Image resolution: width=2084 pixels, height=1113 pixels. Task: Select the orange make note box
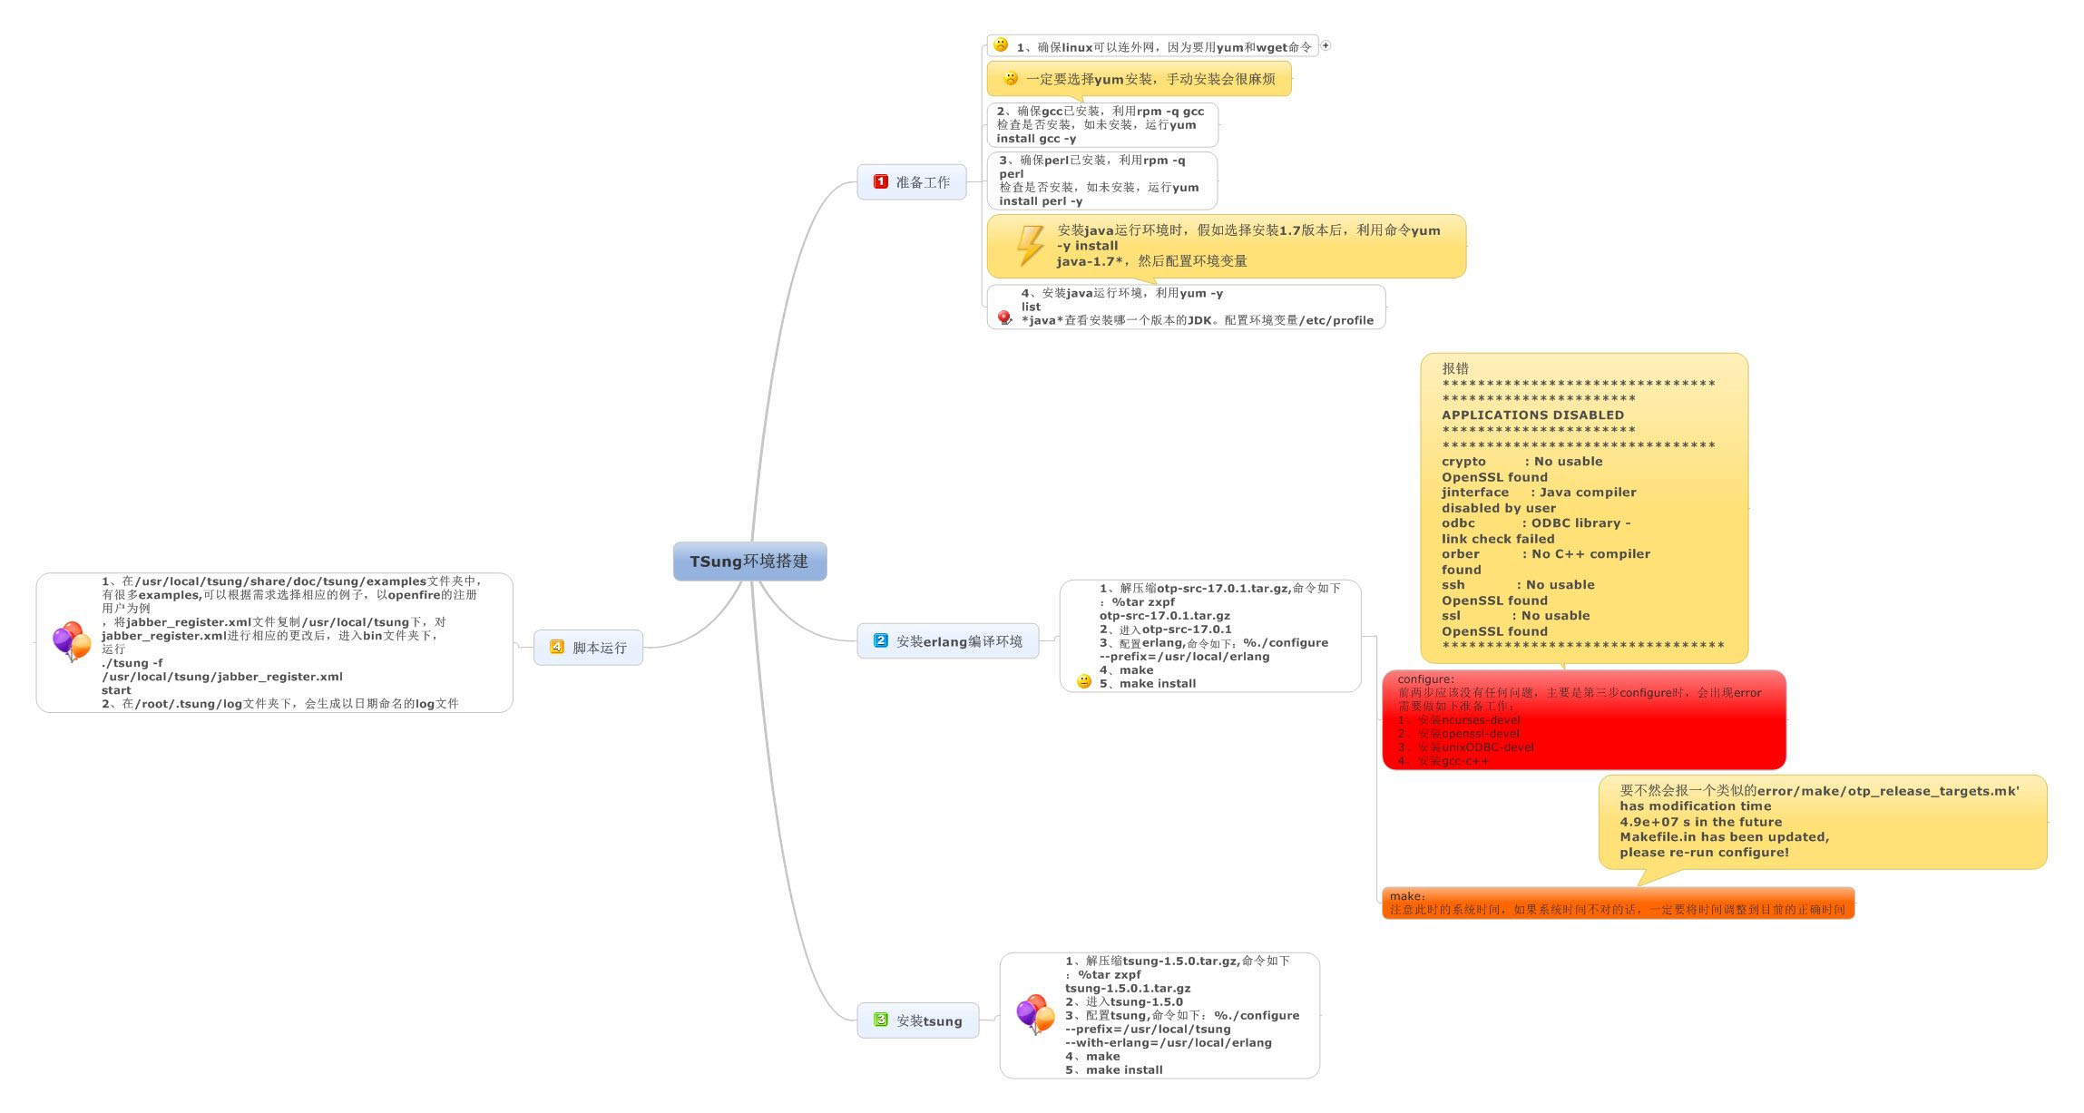(1617, 903)
